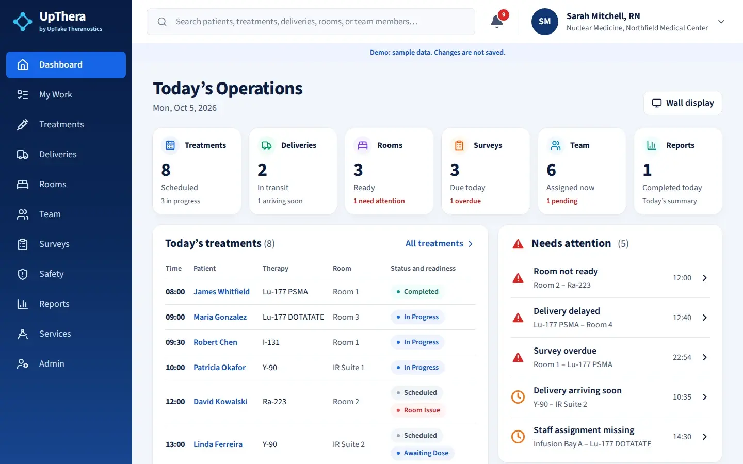Open patient Patricia Okafor
Image resolution: width=743 pixels, height=464 pixels.
219,368
